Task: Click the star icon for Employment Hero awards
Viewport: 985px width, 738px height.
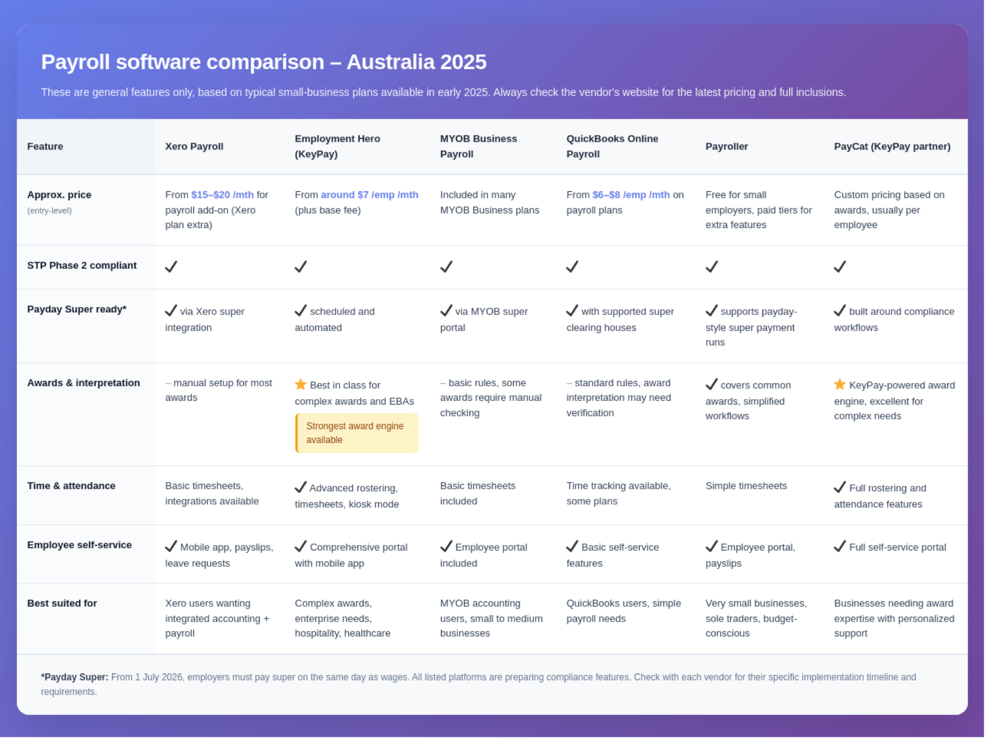Action: (x=300, y=385)
